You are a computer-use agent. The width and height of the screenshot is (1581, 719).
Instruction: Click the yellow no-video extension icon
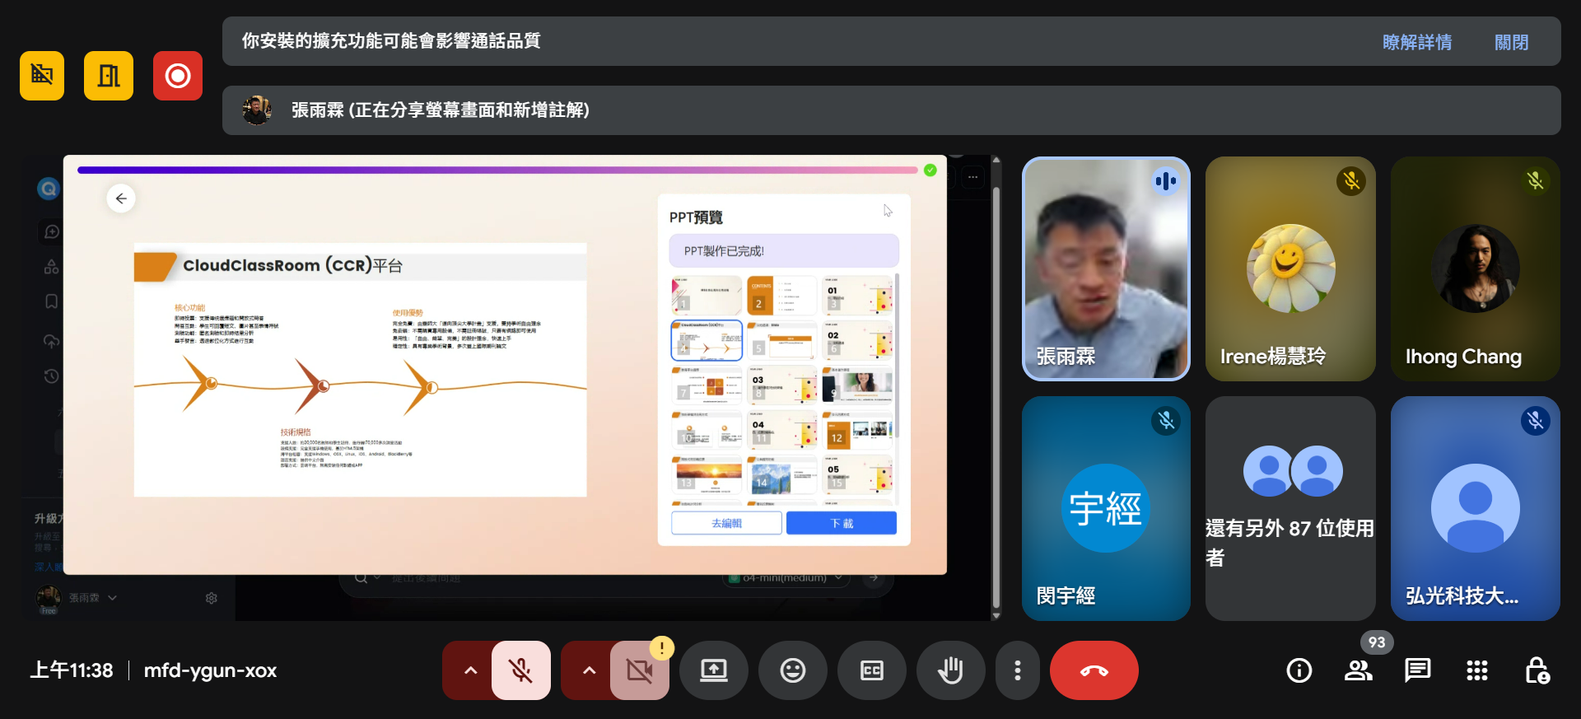[x=42, y=76]
